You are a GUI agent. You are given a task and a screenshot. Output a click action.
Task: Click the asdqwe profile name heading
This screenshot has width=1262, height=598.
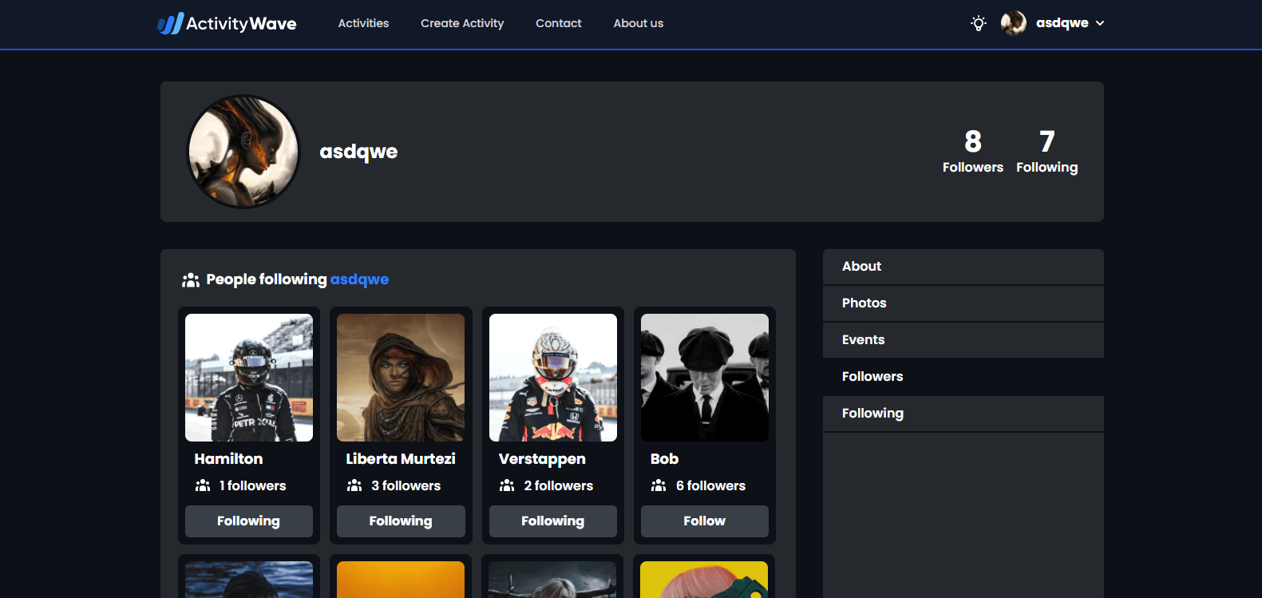358,152
